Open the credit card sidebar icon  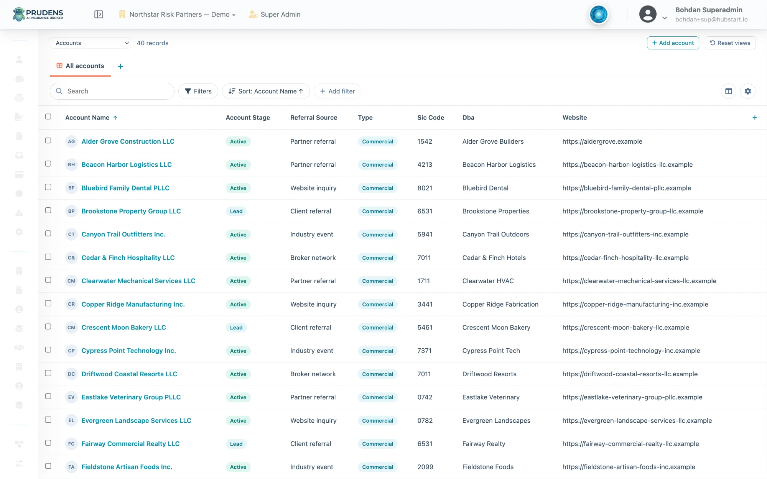coord(19,174)
